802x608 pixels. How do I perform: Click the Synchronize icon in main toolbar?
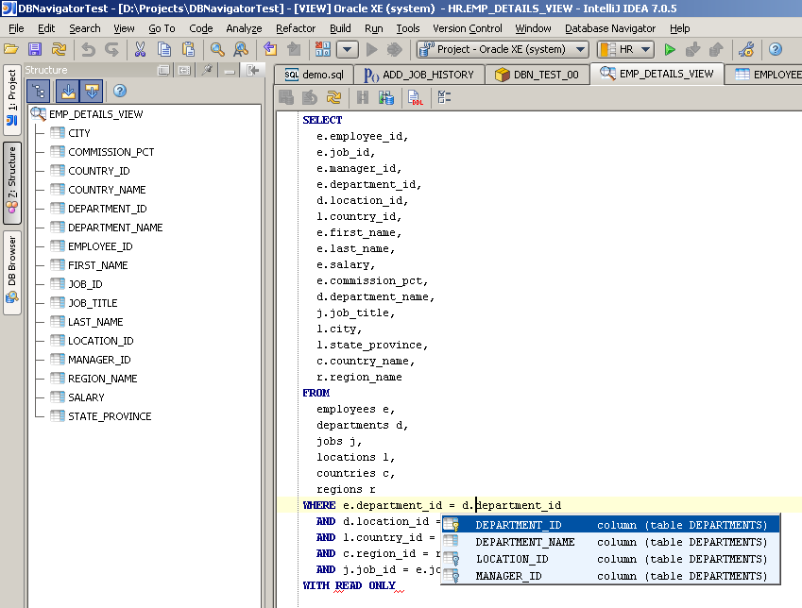click(60, 49)
